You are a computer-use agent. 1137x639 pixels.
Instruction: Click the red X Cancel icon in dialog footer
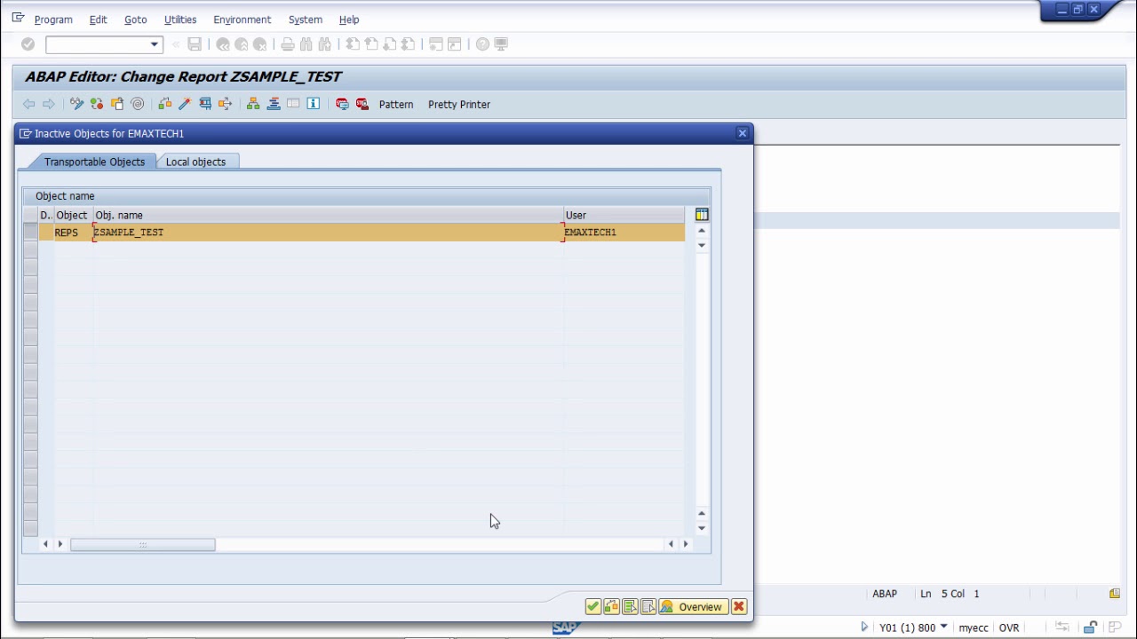click(x=739, y=607)
